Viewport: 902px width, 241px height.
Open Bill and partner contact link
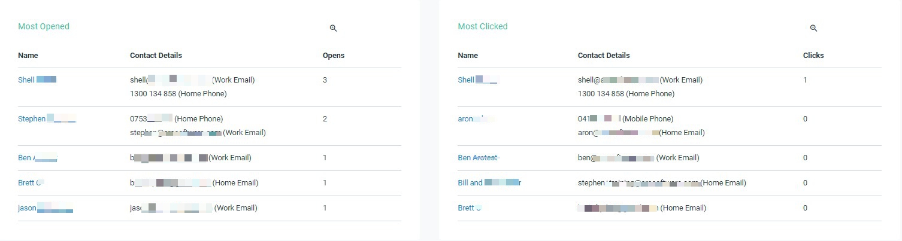(x=489, y=183)
